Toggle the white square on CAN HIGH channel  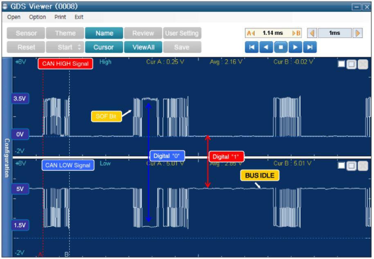coord(341,64)
